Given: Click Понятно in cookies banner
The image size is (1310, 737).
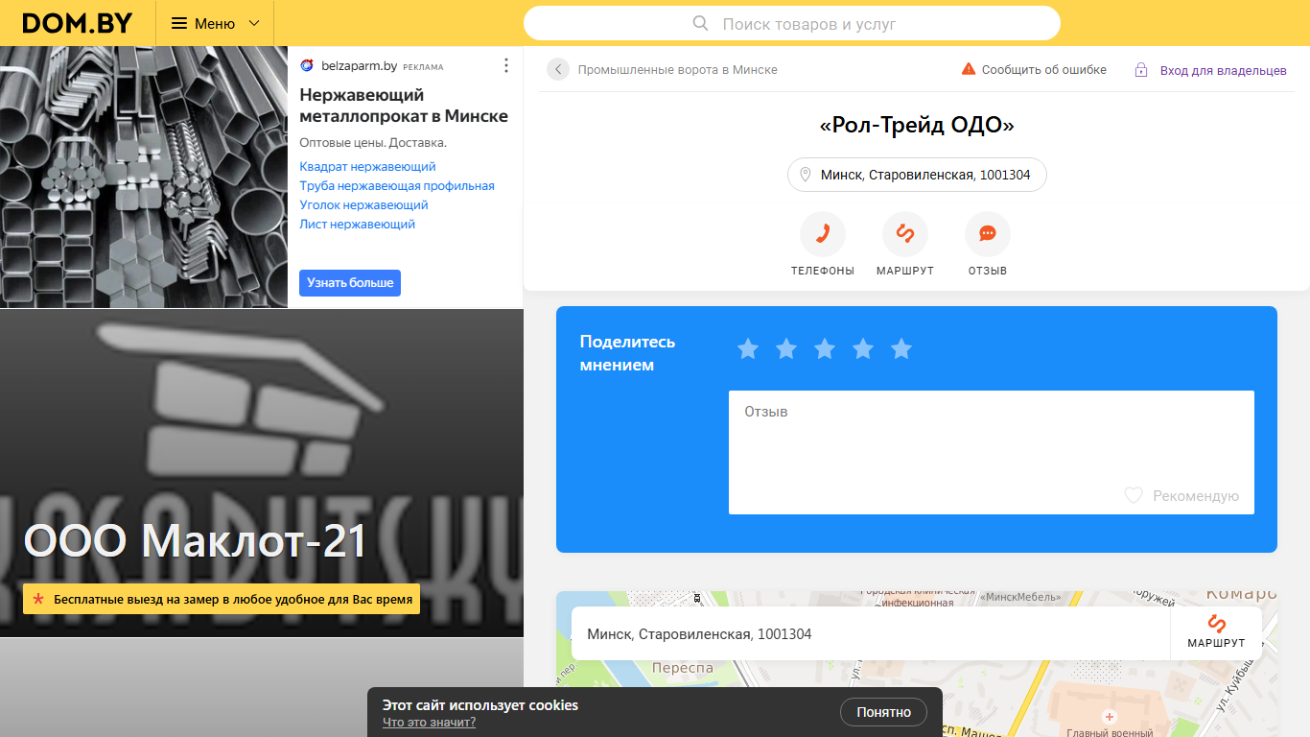Looking at the screenshot, I should coord(884,712).
